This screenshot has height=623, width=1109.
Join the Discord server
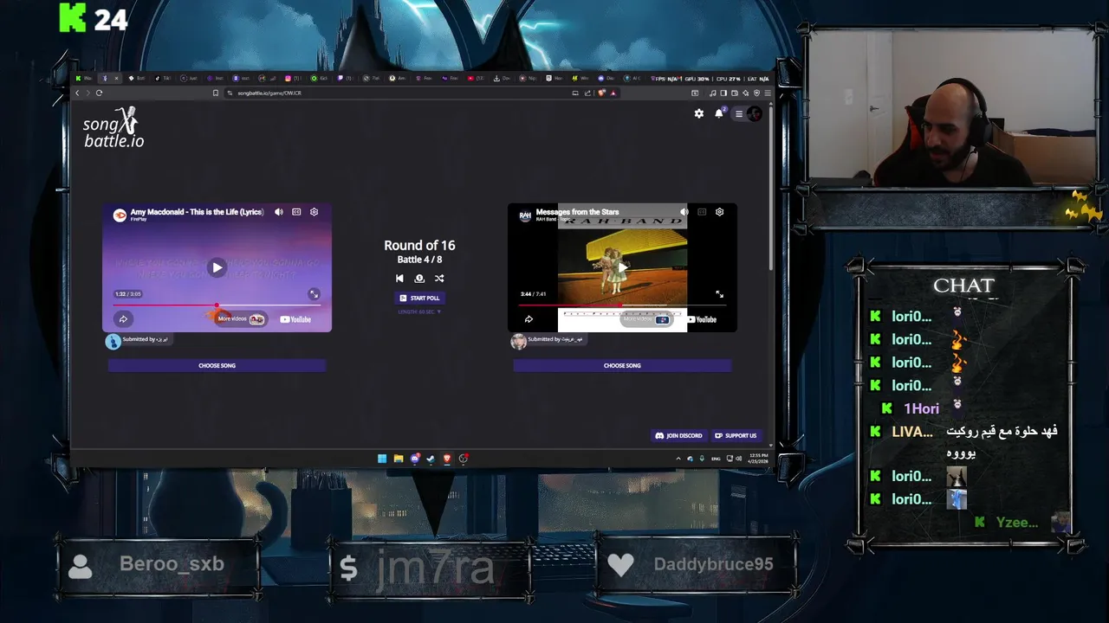[x=678, y=435]
